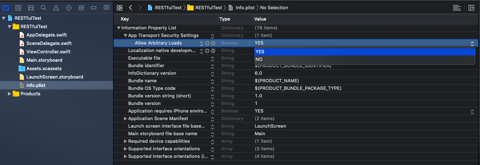
Task: Open the related items grid menu icon
Action: coord(120,8)
